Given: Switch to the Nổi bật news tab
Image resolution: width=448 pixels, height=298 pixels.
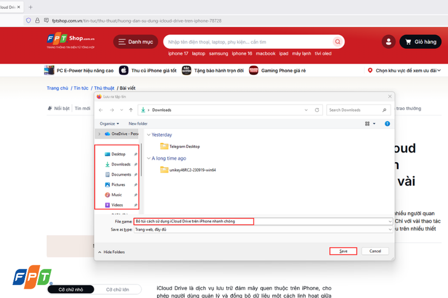Looking at the screenshot, I should 59,108.
